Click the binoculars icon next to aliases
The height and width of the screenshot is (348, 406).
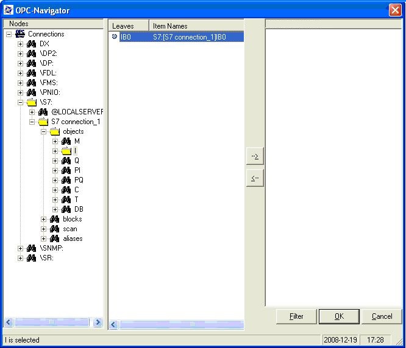(x=54, y=238)
